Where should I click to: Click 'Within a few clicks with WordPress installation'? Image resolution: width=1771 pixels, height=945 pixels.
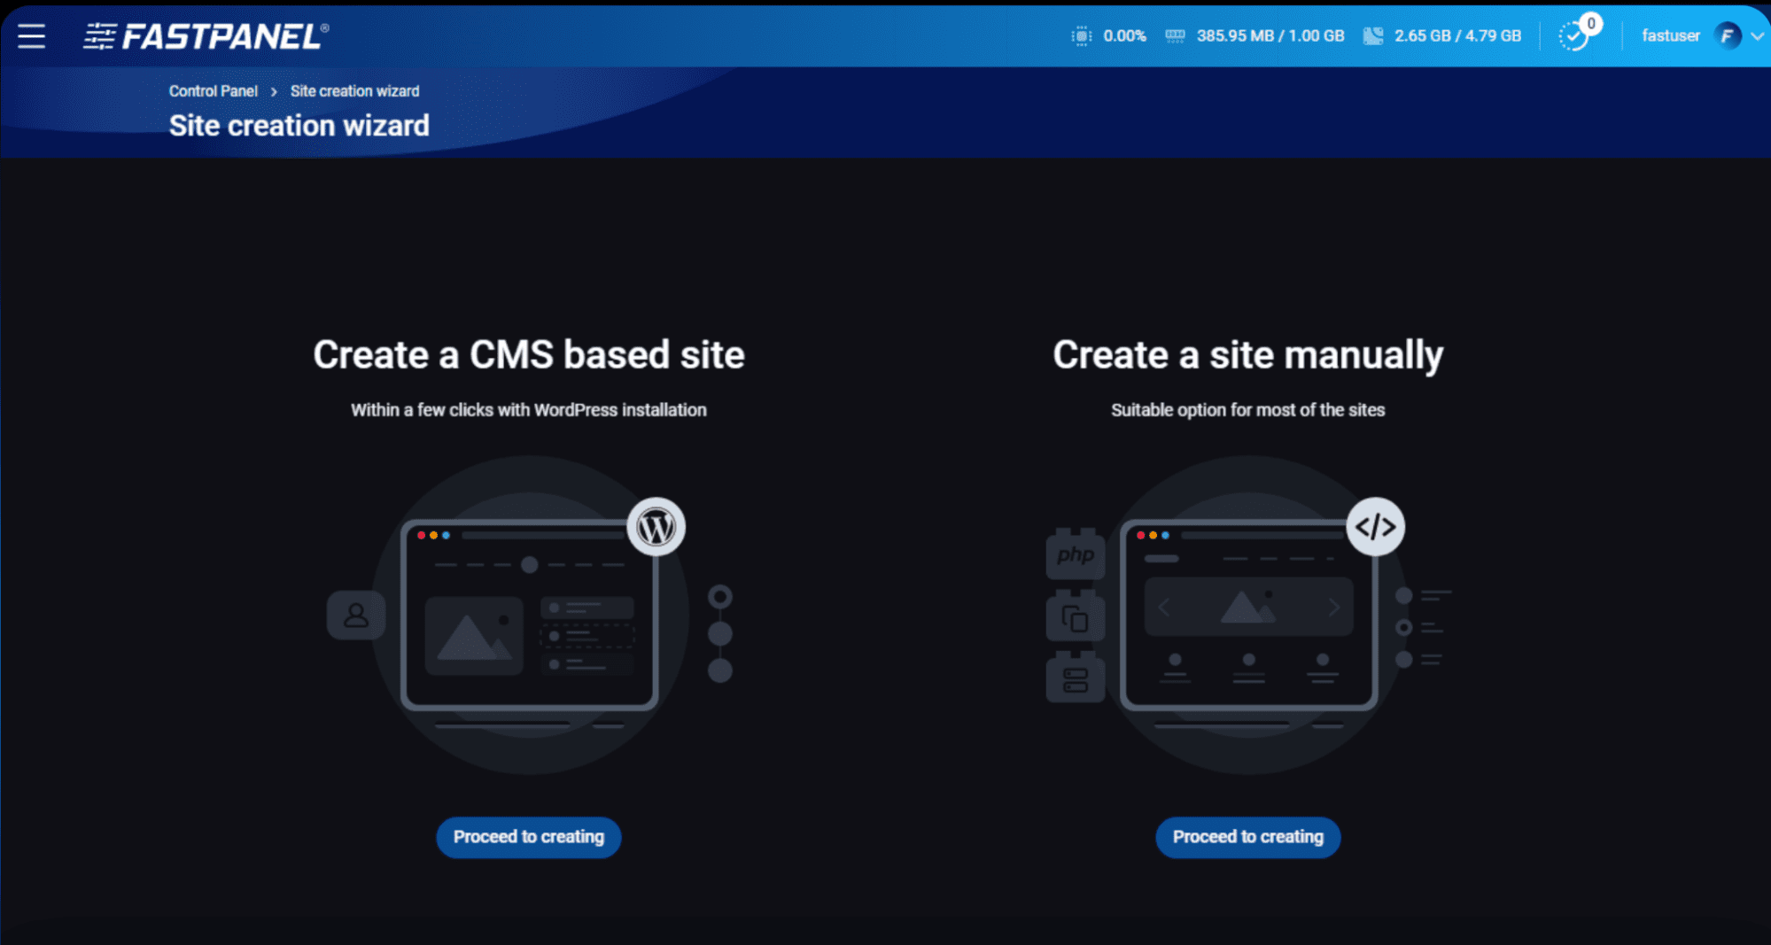[x=529, y=410]
